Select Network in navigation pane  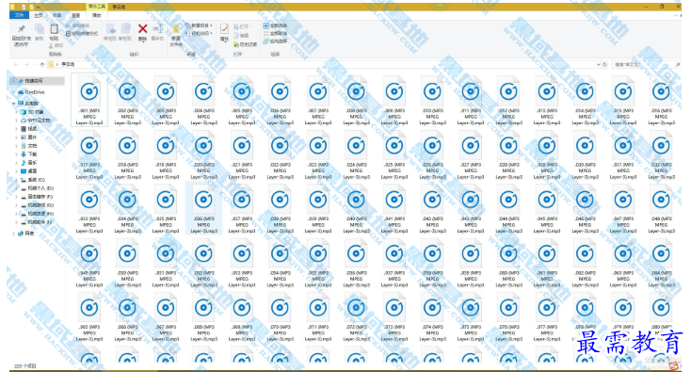(x=26, y=234)
